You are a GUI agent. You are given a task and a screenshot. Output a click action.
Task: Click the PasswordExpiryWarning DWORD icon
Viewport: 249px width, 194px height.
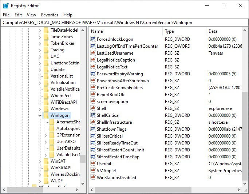point(93,74)
